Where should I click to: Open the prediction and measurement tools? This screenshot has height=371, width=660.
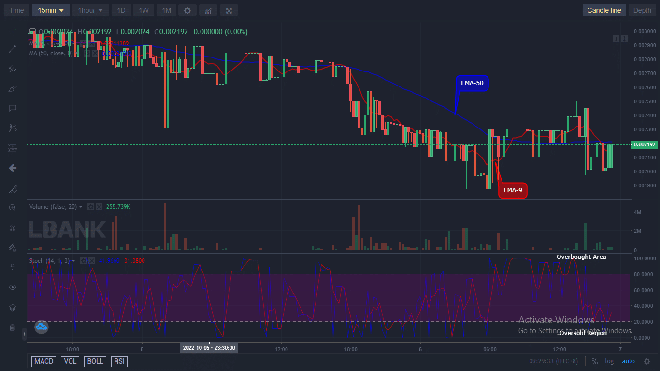[13, 148]
